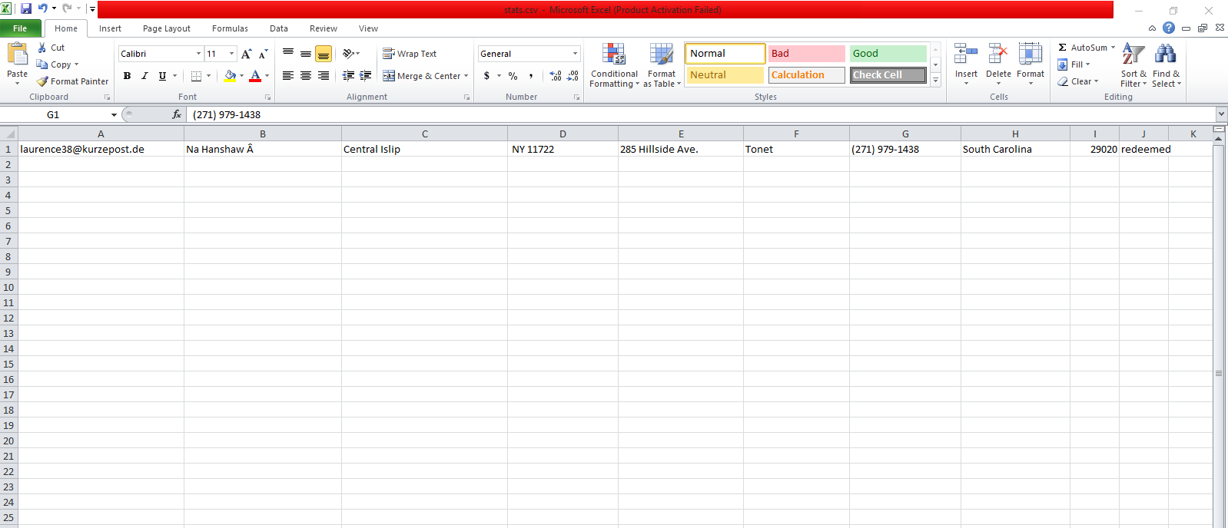Open the Excel Help question mark
The image size is (1228, 528).
[1169, 28]
